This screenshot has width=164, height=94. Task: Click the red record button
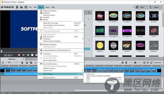coord(19,55)
